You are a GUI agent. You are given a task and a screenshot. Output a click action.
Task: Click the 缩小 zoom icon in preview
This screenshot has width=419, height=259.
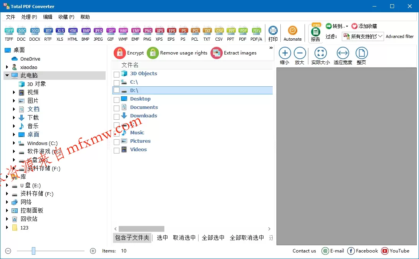point(285,56)
